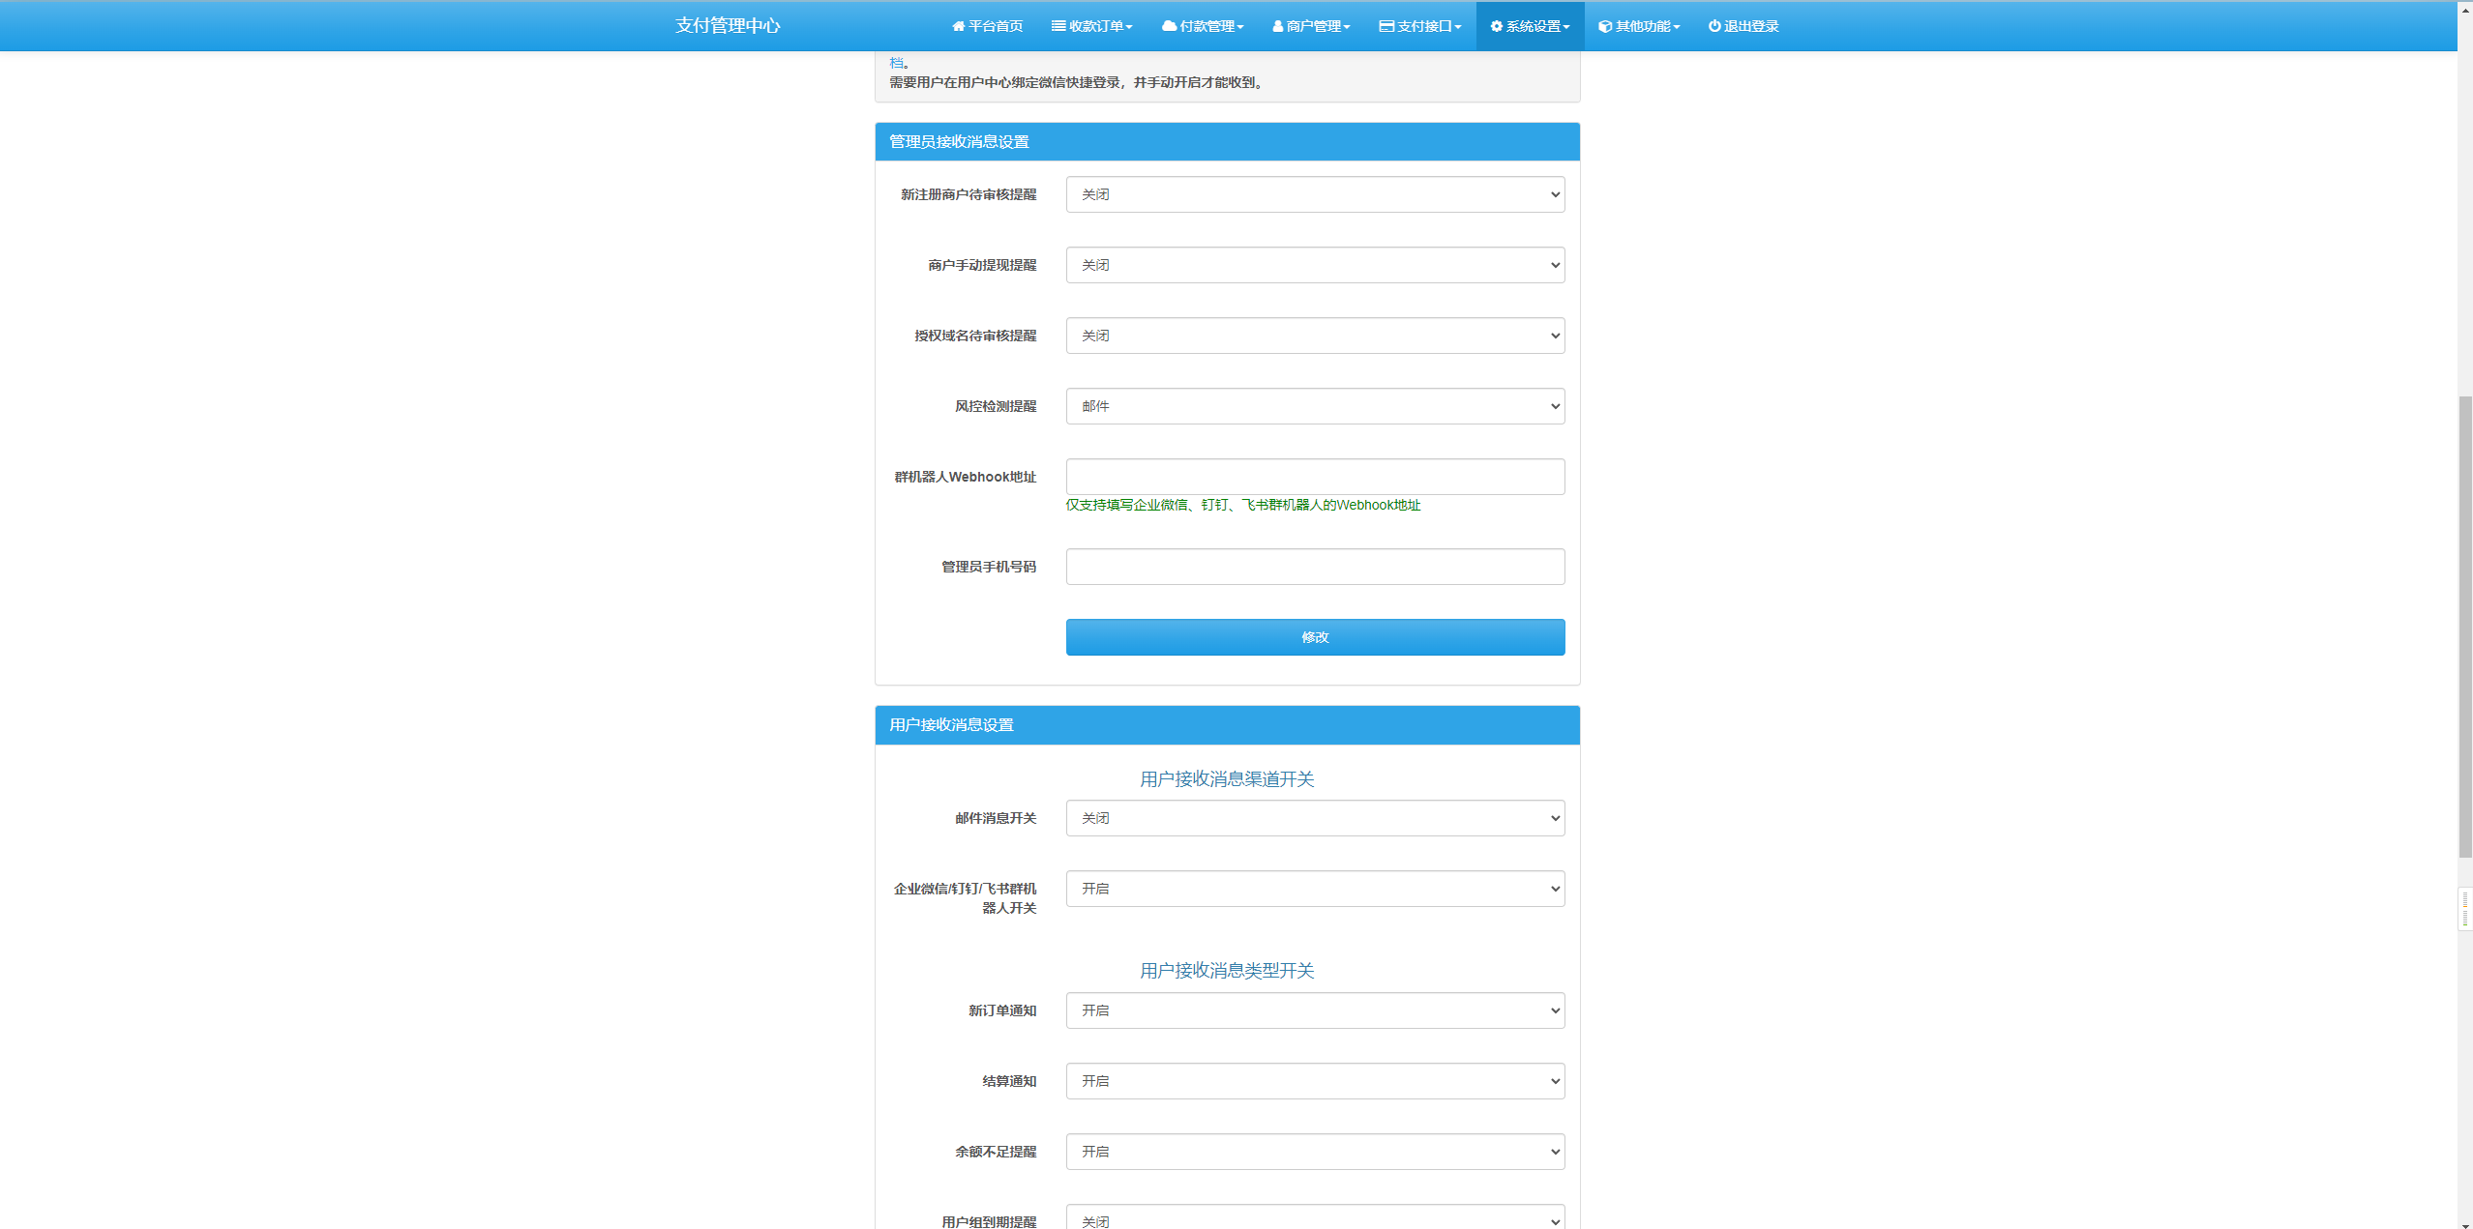Image resolution: width=2473 pixels, height=1229 pixels.
Task: Click the cube icon for 其他功能
Action: [1604, 26]
